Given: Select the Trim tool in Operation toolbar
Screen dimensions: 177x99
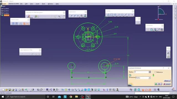Looking at the screenshot, I should click(x=78, y=16).
